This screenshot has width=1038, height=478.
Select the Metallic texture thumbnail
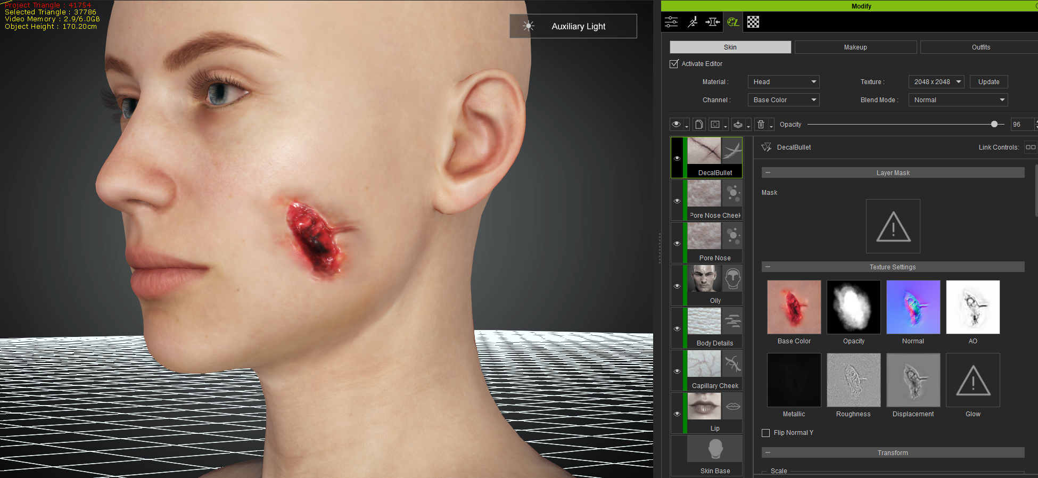point(794,380)
